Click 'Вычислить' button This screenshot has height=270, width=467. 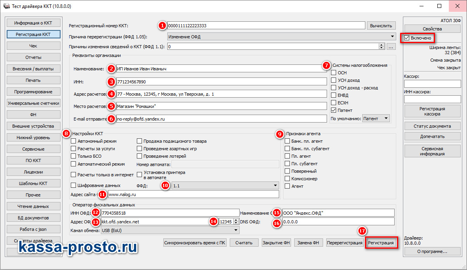(381, 26)
